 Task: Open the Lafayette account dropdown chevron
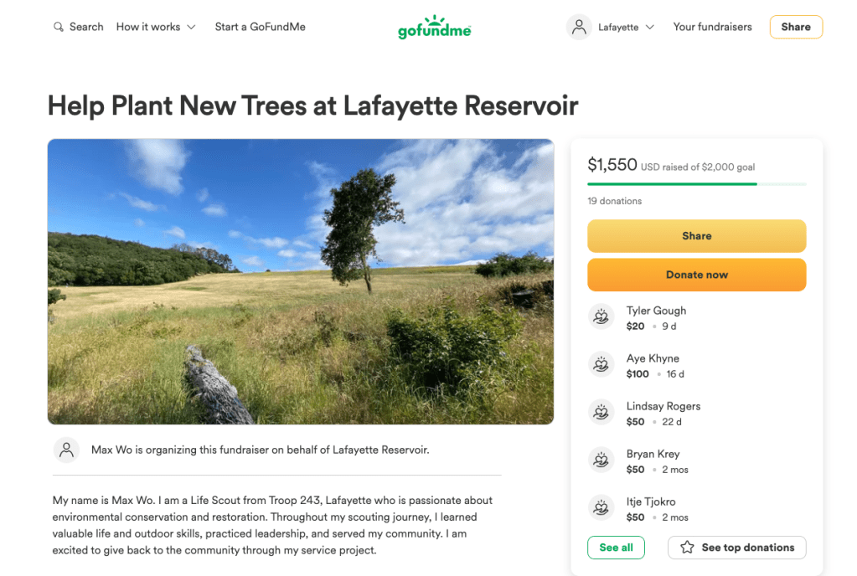[x=650, y=28]
